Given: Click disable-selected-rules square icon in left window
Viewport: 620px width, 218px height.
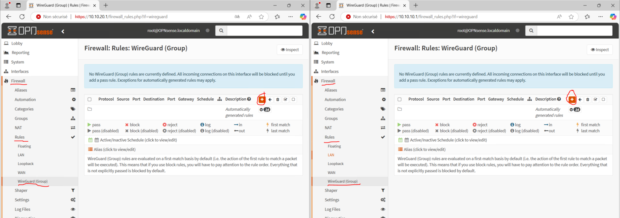Looking at the screenshot, I should [293, 100].
